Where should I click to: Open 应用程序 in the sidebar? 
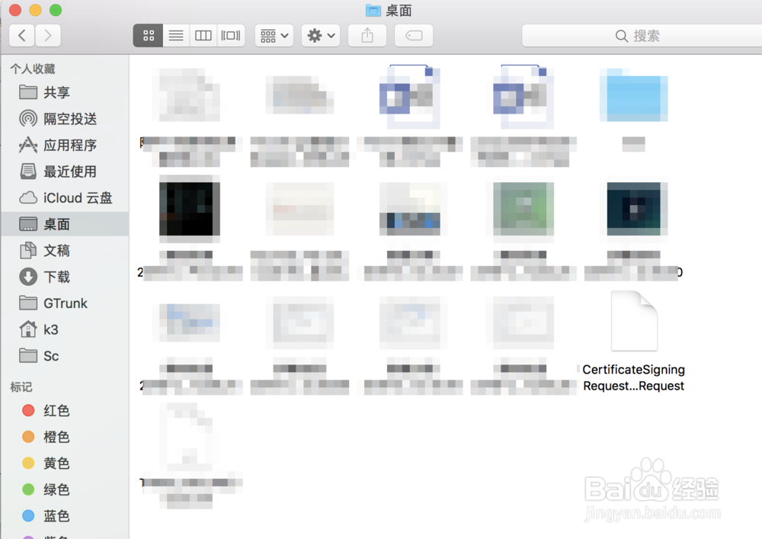65,145
